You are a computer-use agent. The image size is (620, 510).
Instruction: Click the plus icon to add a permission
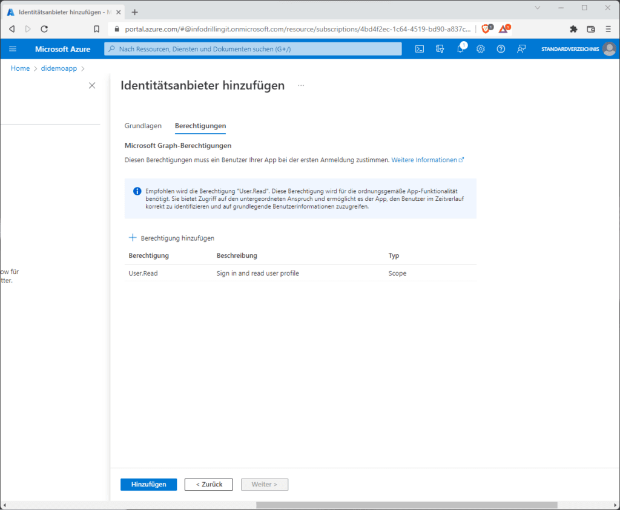point(133,238)
